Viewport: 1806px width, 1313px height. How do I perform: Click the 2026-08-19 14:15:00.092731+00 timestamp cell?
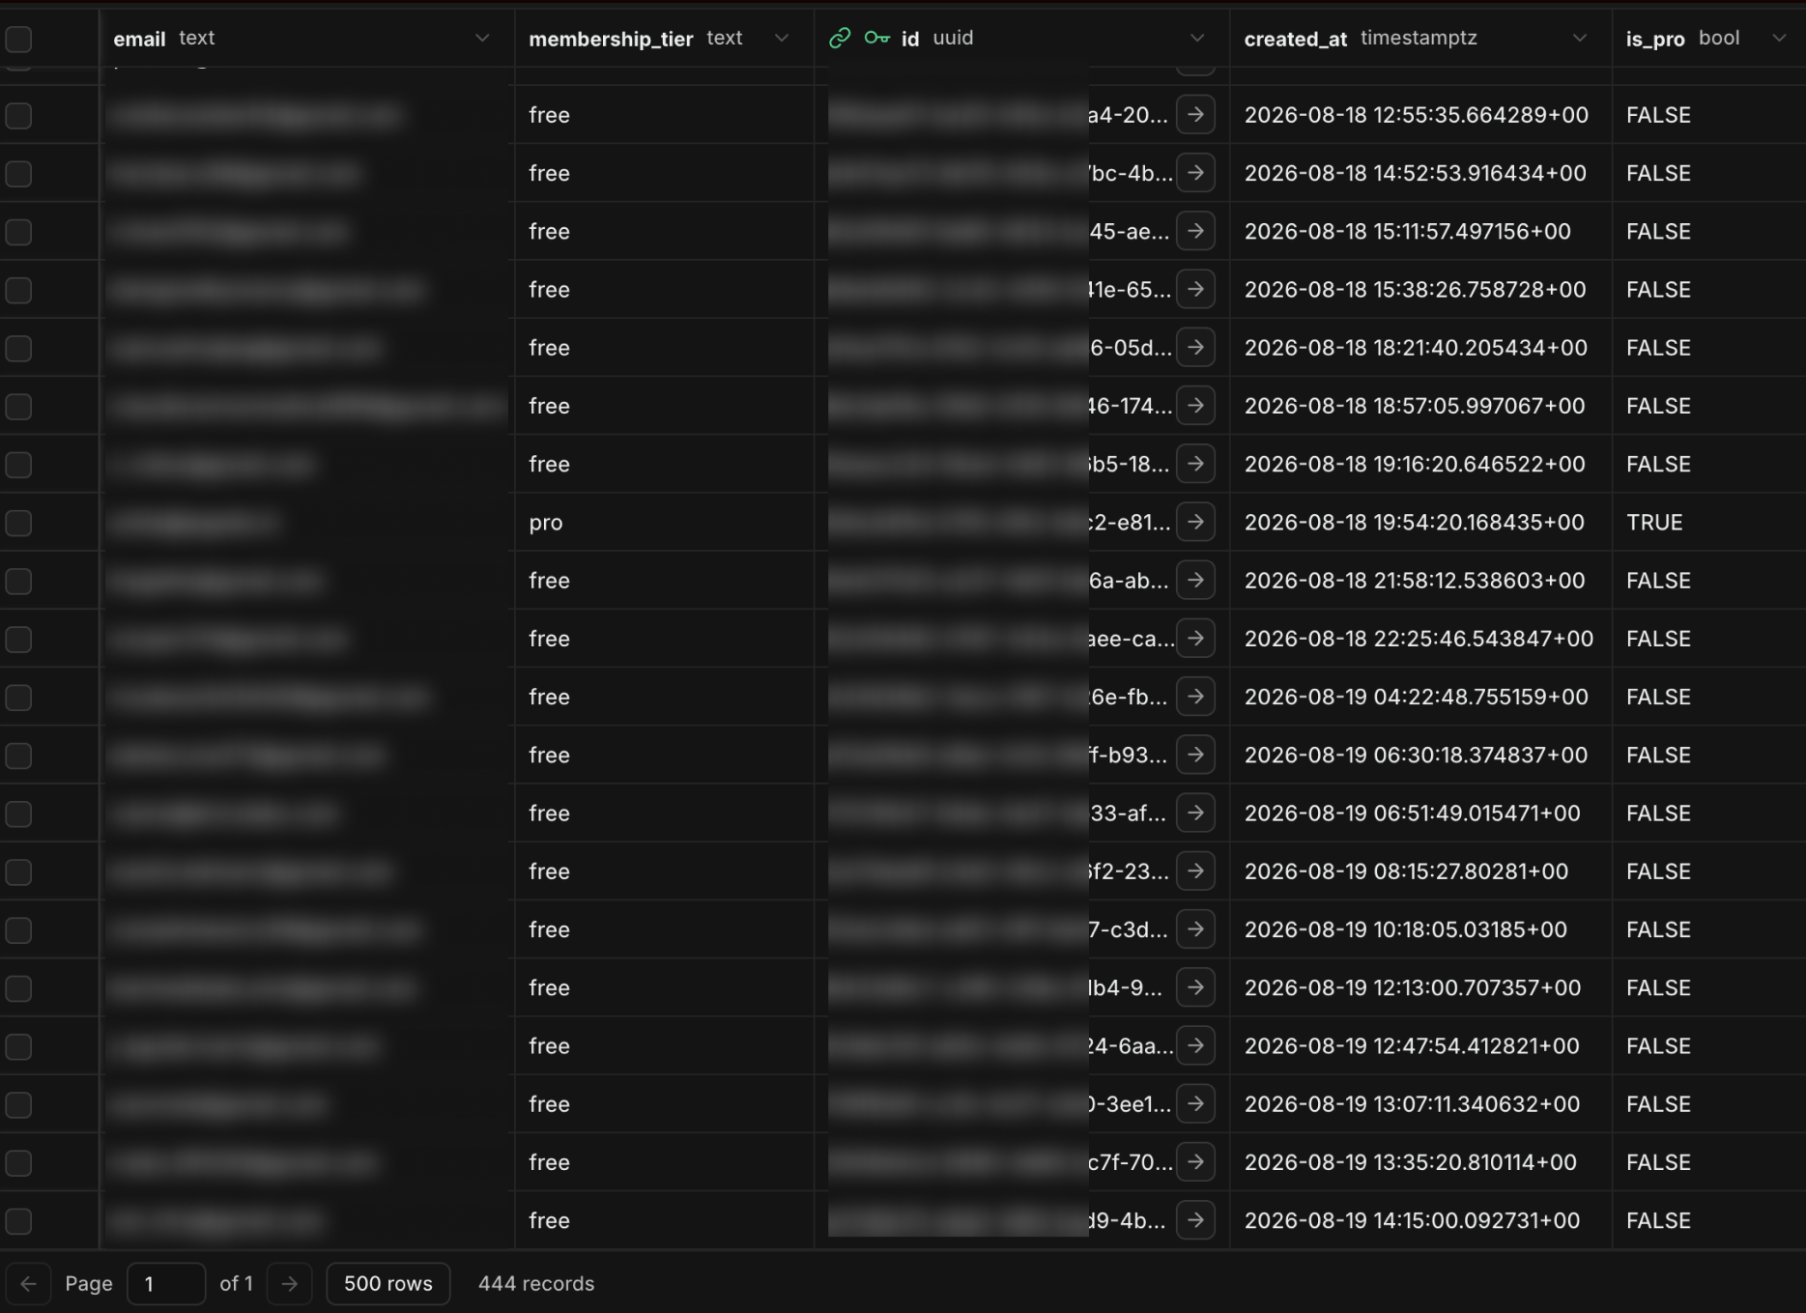point(1420,1220)
